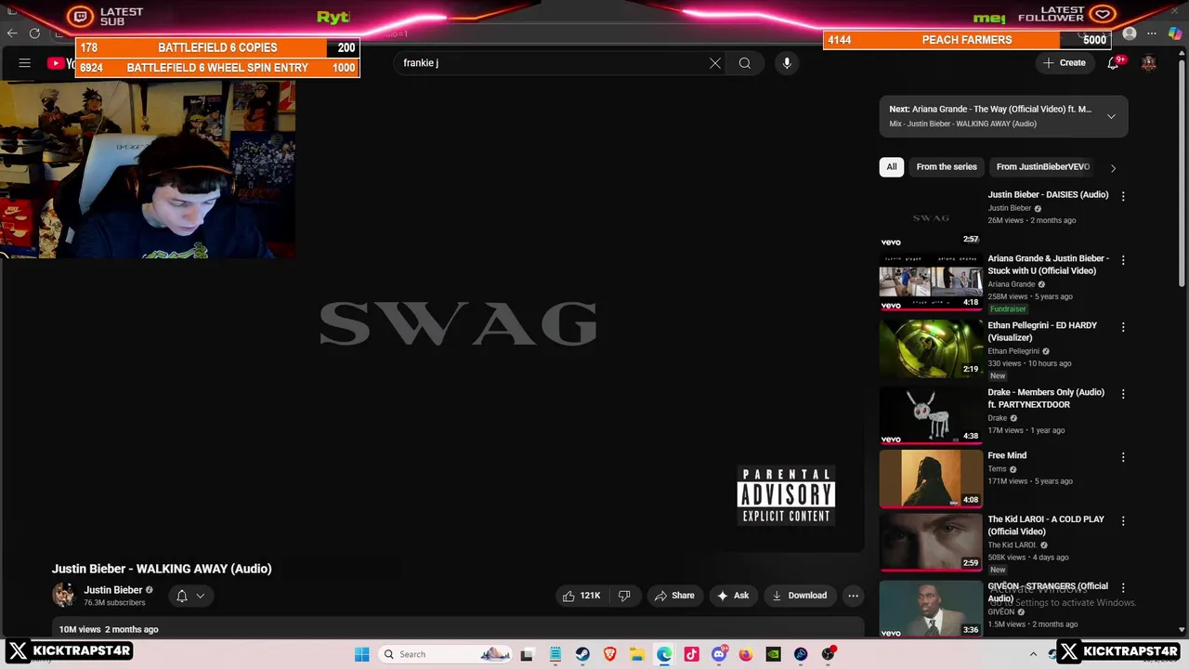Open Steam from the taskbar

(x=582, y=654)
